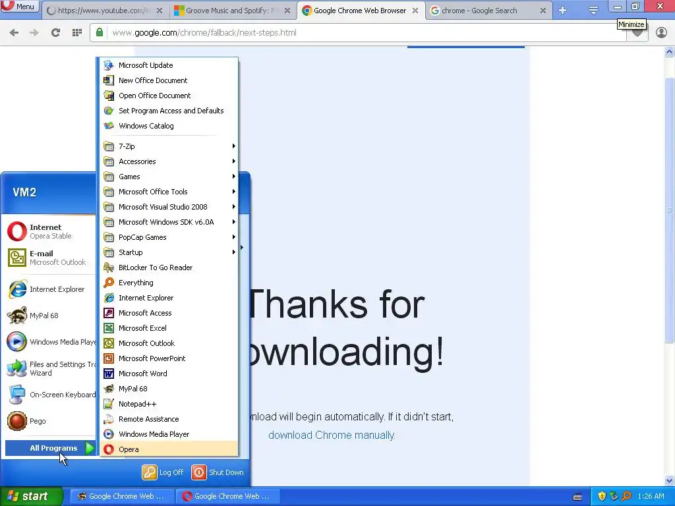Launch Pego from Start menu
The width and height of the screenshot is (675, 506).
tap(50, 421)
